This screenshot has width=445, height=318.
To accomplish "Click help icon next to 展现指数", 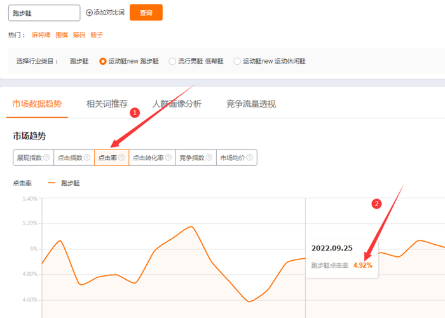I will coord(46,158).
